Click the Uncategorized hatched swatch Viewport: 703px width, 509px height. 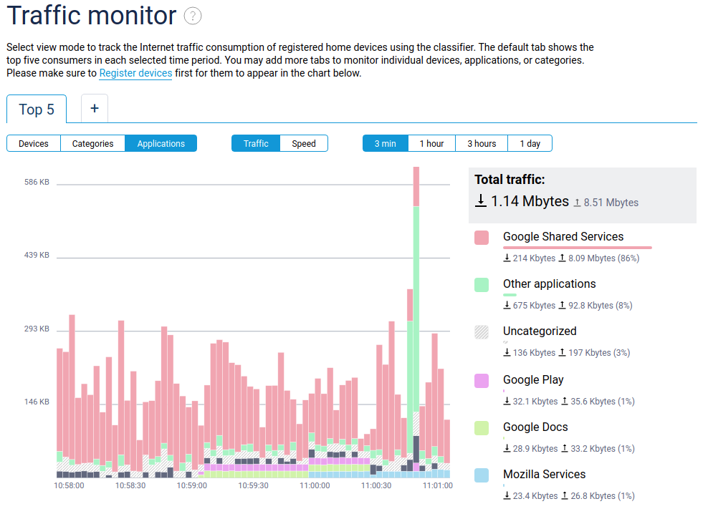click(x=482, y=332)
